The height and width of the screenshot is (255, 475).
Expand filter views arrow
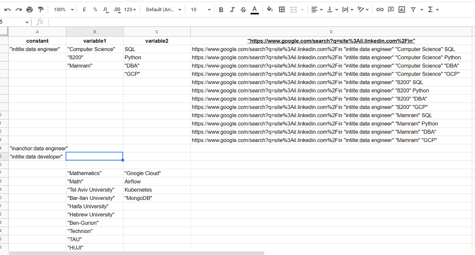(422, 9)
